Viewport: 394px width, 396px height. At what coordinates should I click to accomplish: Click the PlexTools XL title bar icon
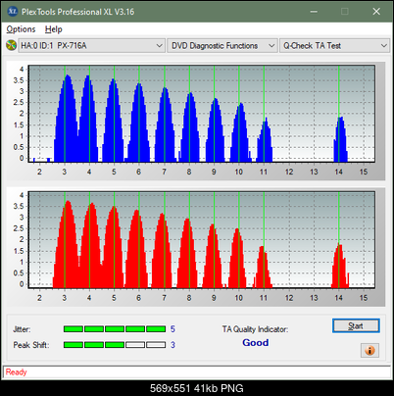[13, 12]
